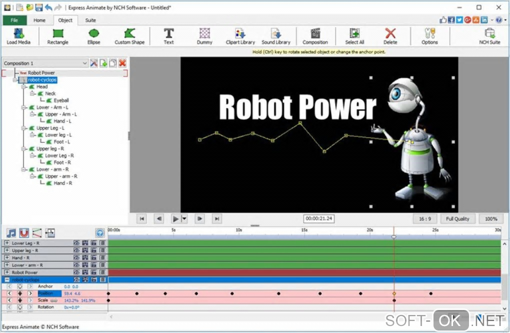This screenshot has width=510, height=333.
Task: Expand the Robot Power timeline layer
Action: pos(6,272)
